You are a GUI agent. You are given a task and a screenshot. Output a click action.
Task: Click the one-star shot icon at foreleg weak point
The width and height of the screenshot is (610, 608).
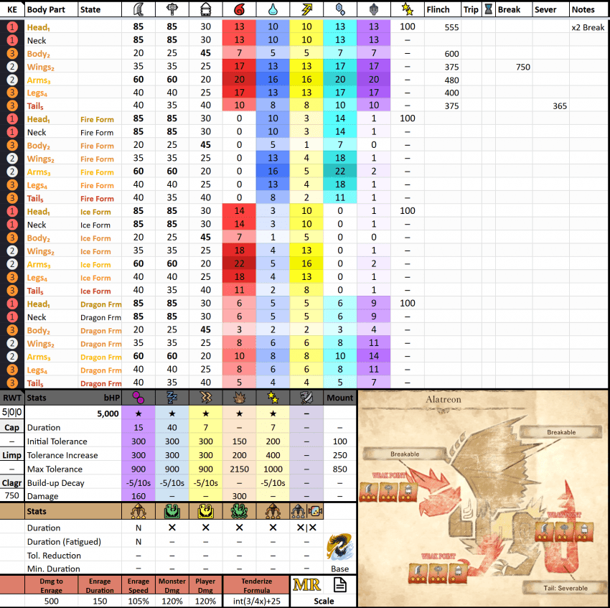(459, 573)
